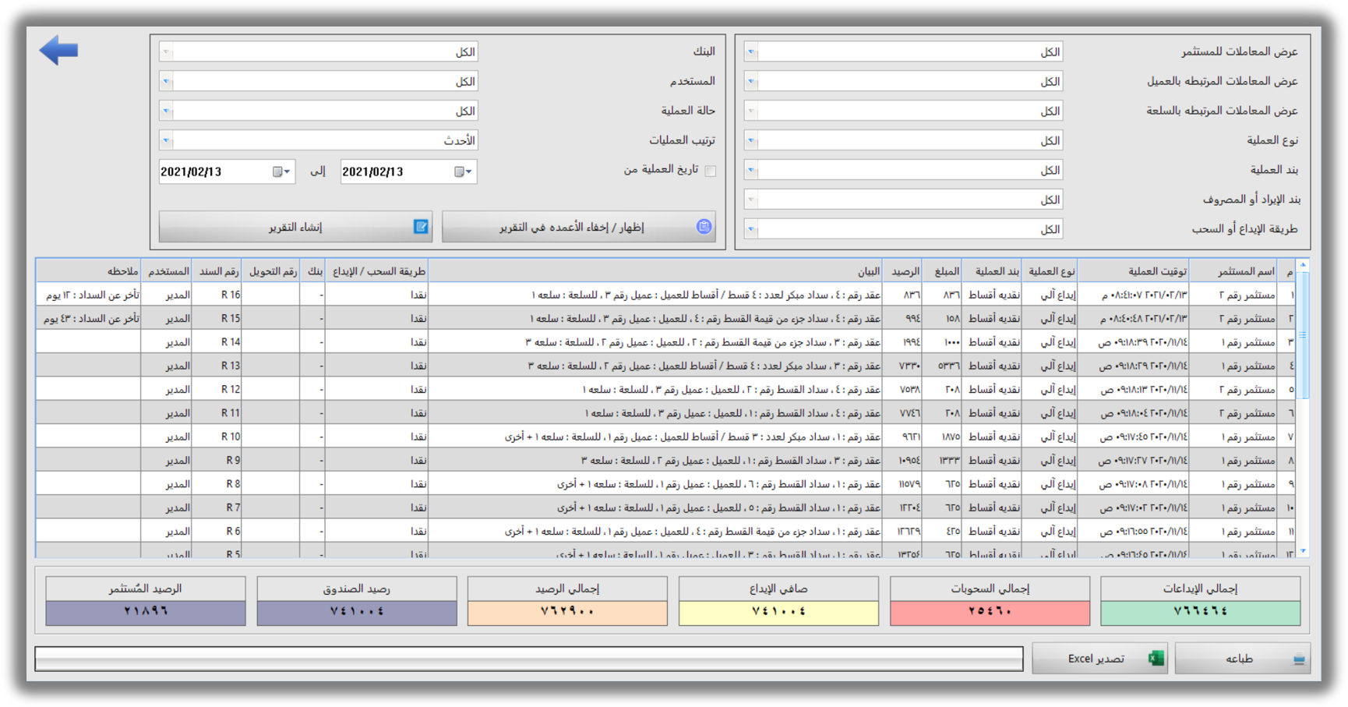Screen dimensions: 1348x707
Task: Click the المبلغ column header
Action: (x=942, y=271)
